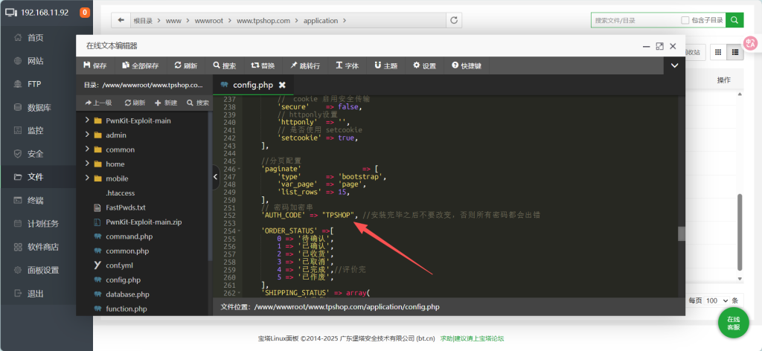Viewport: 762px width, 351px height.
Task: Click wwwroot in breadcrumb path
Action: (208, 21)
